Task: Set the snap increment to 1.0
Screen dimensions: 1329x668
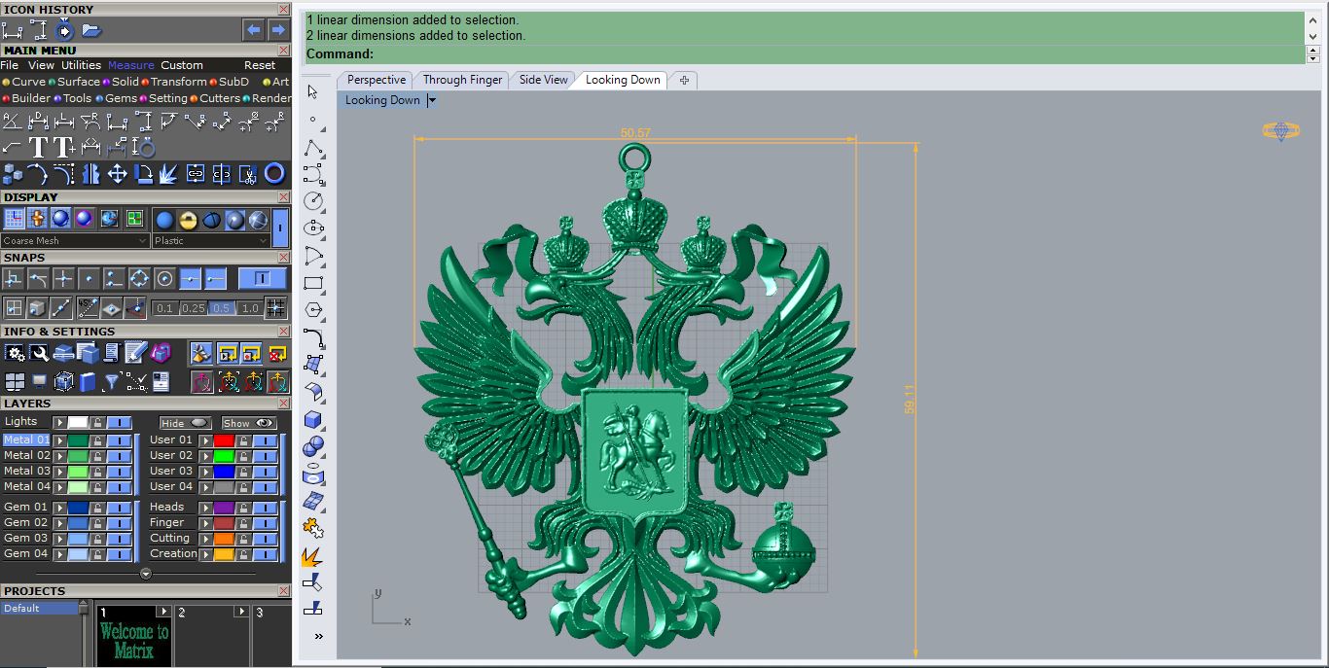Action: 250,308
